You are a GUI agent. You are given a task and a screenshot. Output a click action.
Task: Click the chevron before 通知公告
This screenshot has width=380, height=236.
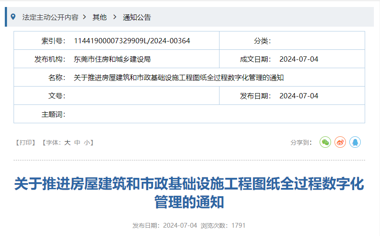pos(115,17)
